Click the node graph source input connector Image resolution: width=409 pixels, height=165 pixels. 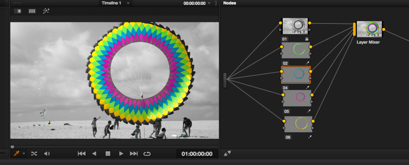(x=225, y=80)
